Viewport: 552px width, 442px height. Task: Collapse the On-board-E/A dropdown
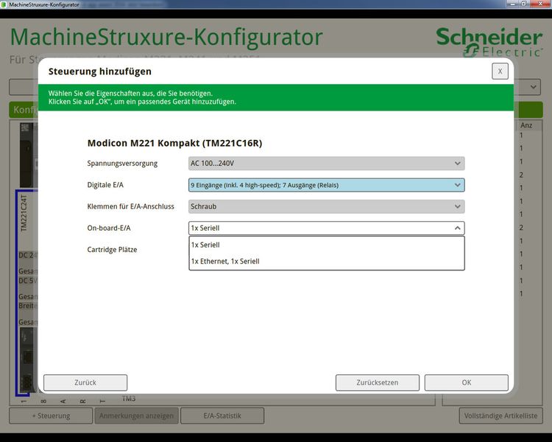(x=326, y=228)
